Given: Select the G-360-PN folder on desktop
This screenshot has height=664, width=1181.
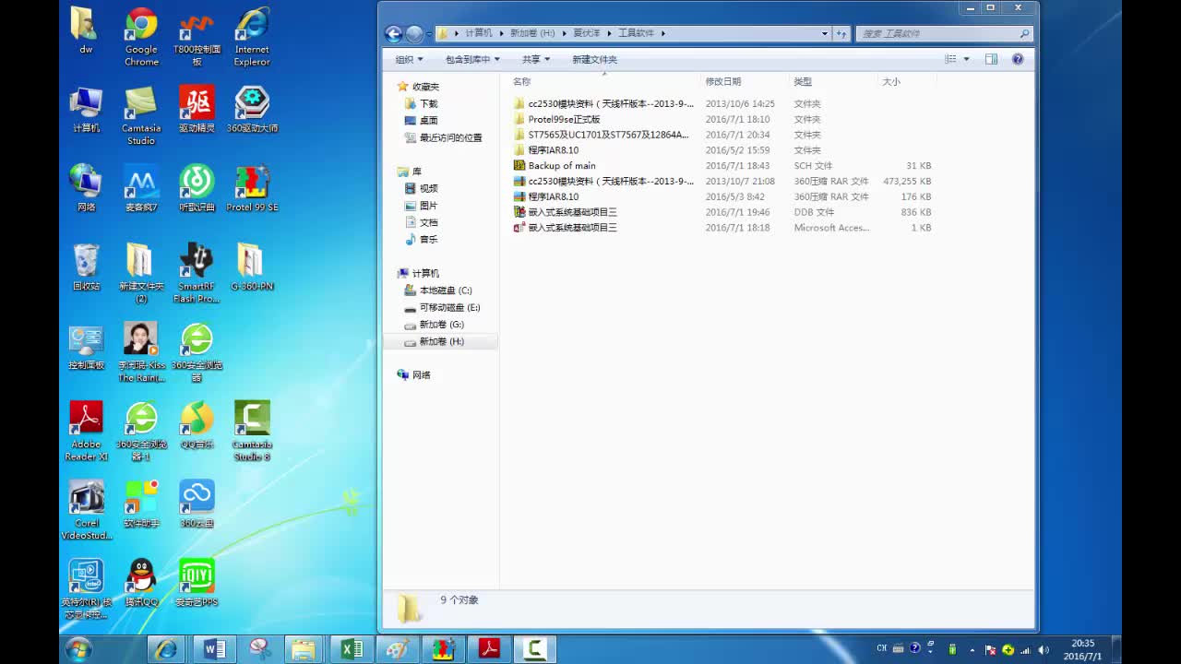Looking at the screenshot, I should pyautogui.click(x=252, y=267).
